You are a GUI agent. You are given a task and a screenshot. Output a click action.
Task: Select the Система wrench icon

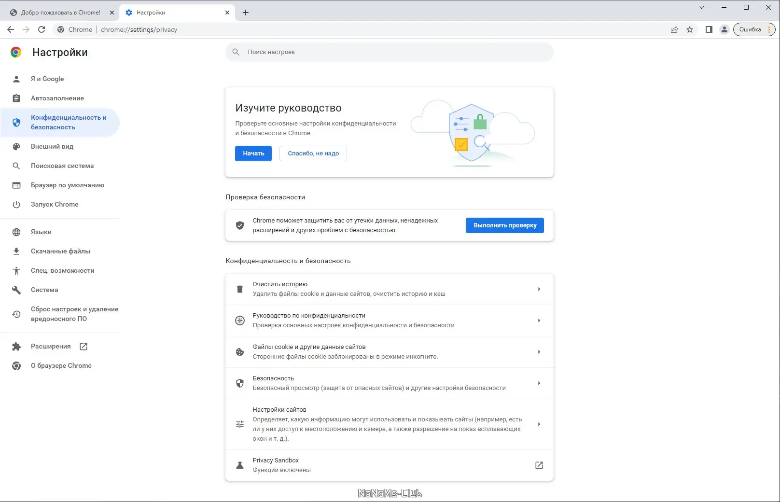click(x=16, y=290)
